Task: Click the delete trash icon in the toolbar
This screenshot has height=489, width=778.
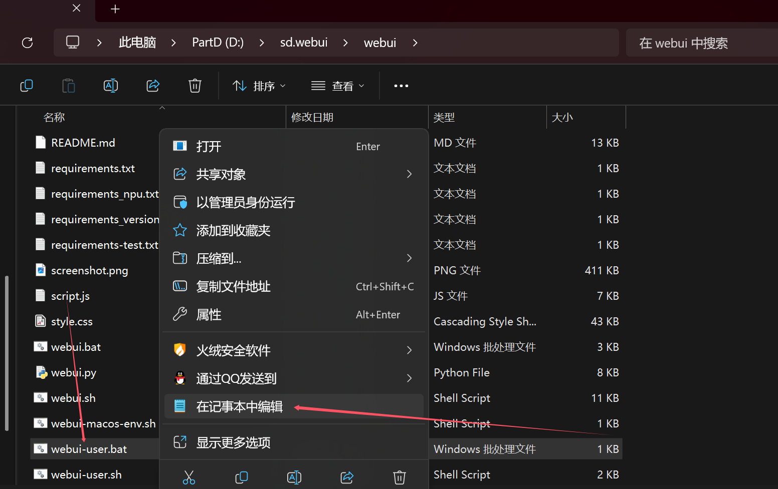Action: click(195, 86)
